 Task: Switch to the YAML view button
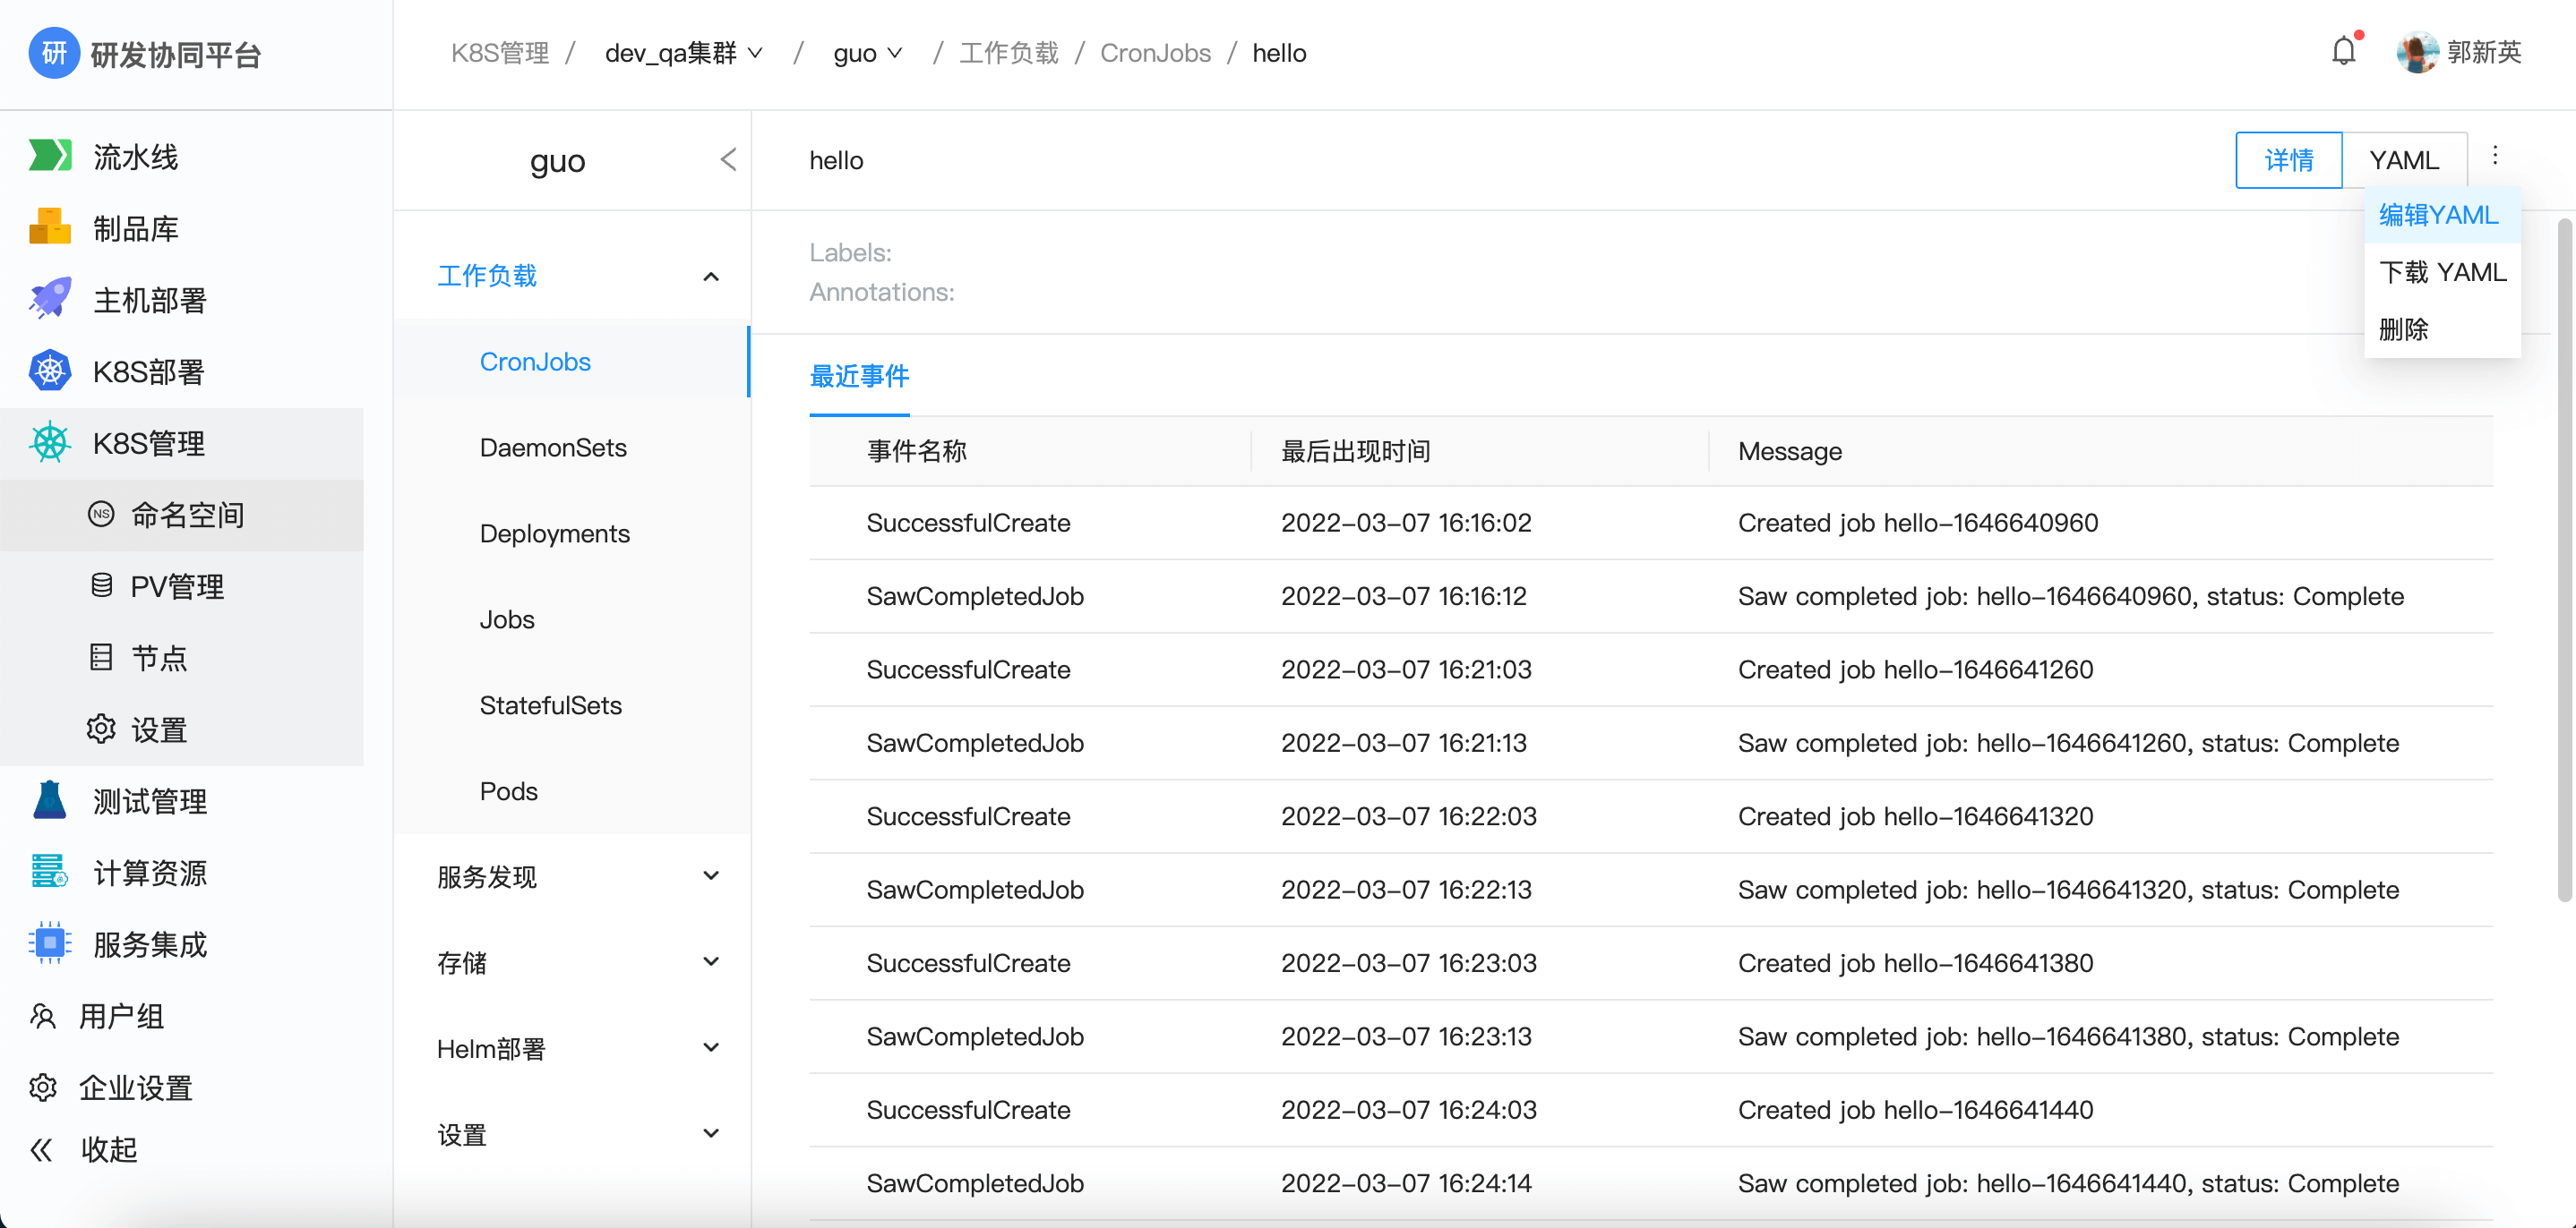pos(2403,160)
